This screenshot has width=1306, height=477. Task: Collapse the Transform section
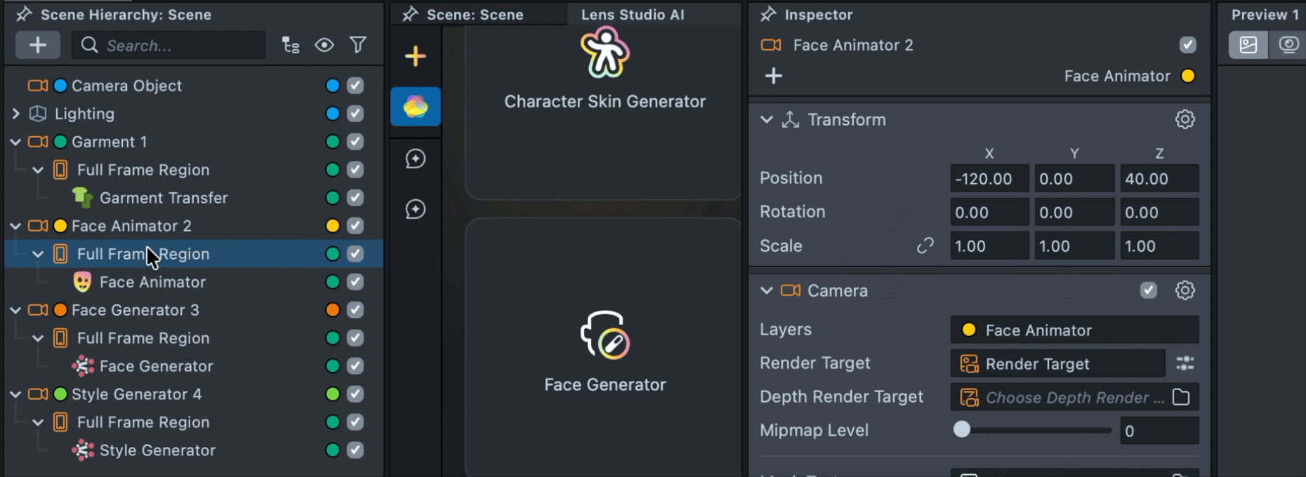click(767, 120)
